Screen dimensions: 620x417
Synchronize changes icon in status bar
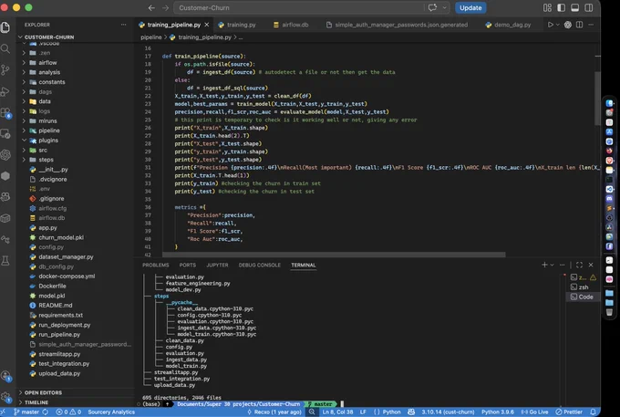[x=46, y=412]
